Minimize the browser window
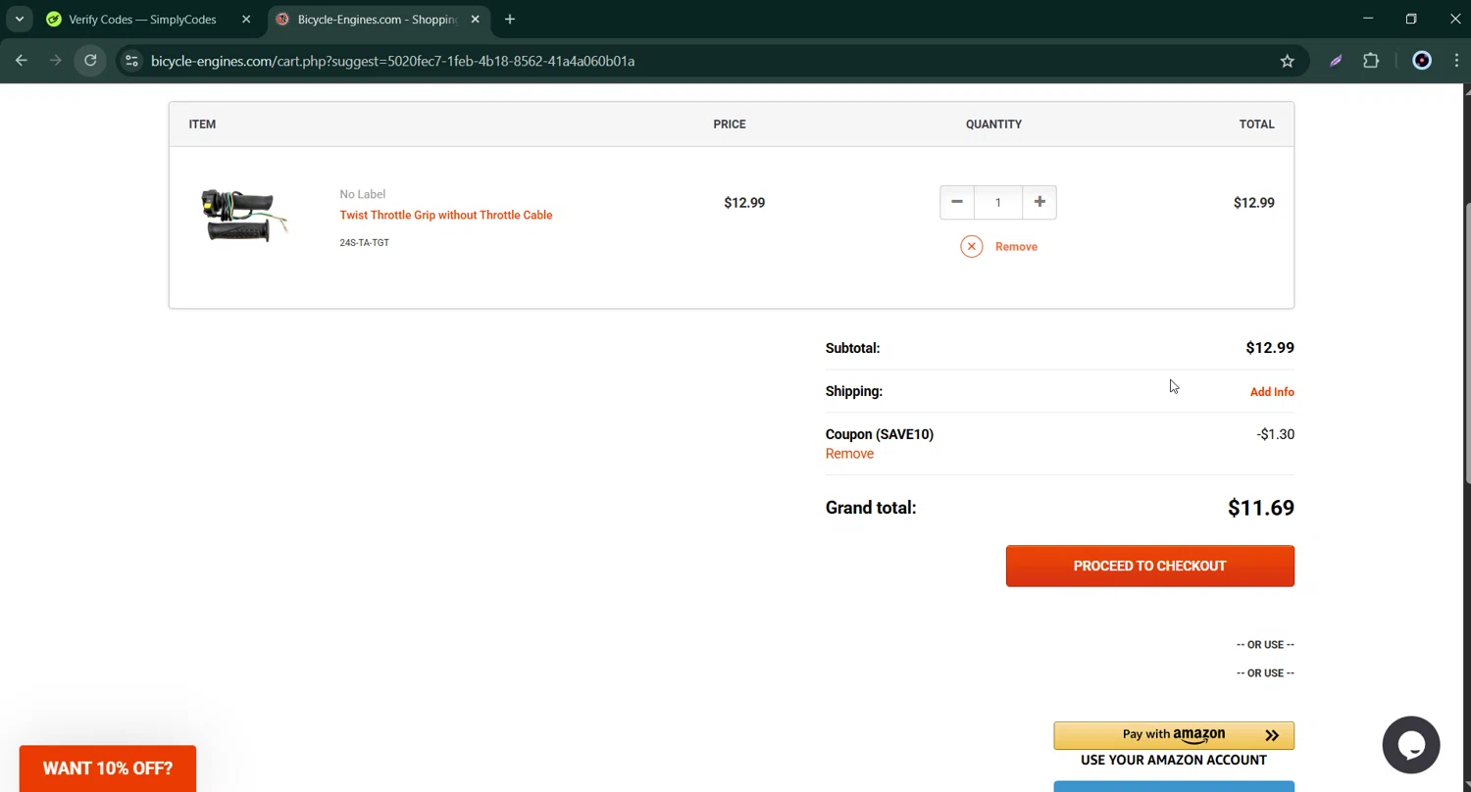The height and width of the screenshot is (792, 1471). click(1368, 19)
